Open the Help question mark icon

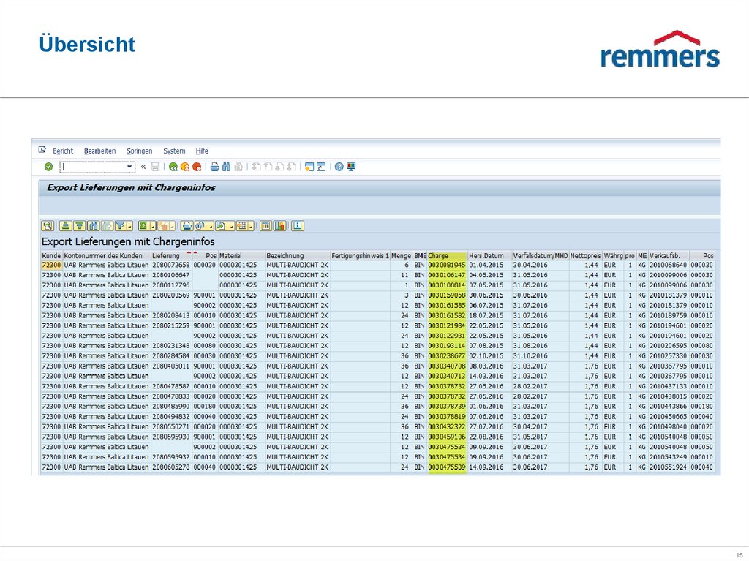point(339,167)
